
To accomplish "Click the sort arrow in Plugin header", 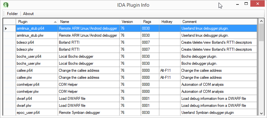I will [55, 22].
